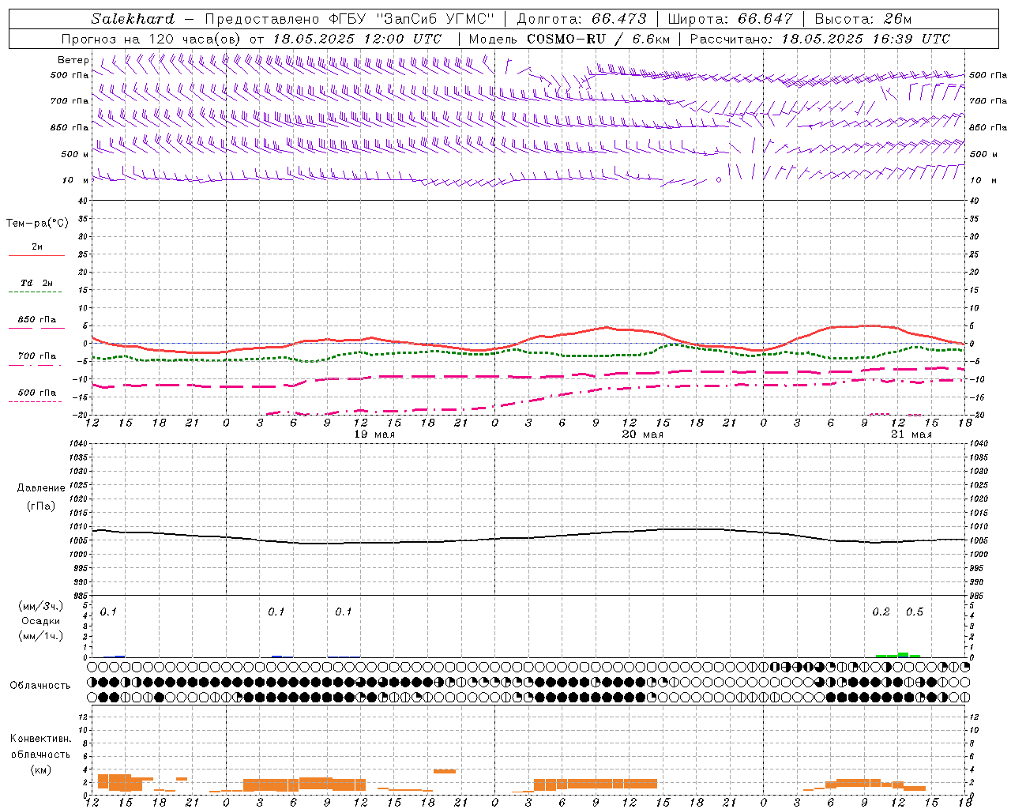Select the 2м temperature legend entry
This screenshot has height=809, width=1011.
click(37, 247)
